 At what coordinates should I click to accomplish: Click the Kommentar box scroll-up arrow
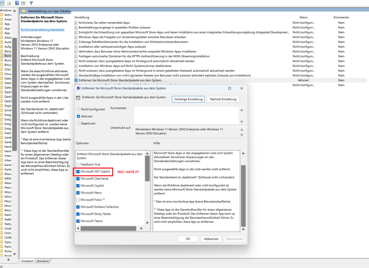point(242,110)
